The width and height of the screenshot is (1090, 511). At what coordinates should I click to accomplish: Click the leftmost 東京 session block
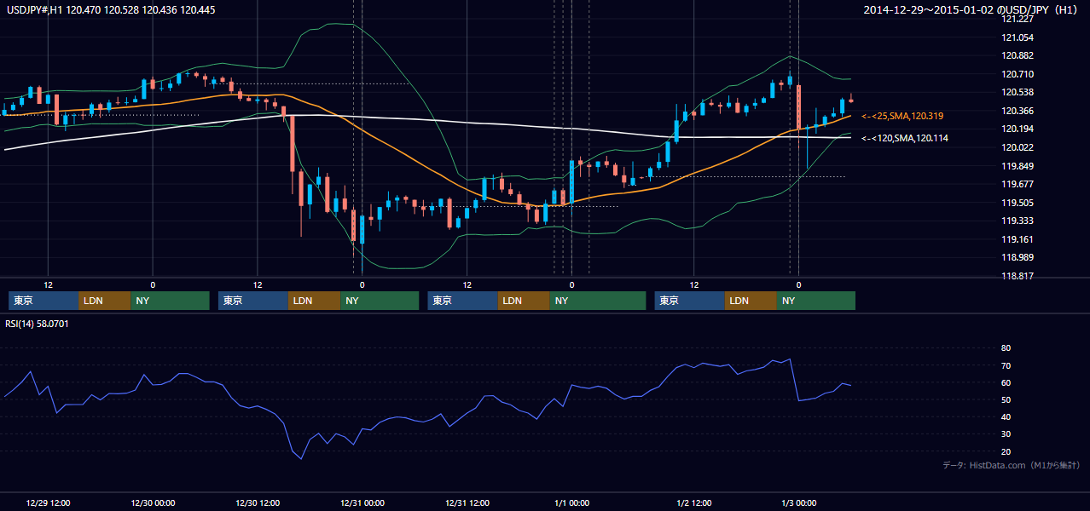click(43, 301)
